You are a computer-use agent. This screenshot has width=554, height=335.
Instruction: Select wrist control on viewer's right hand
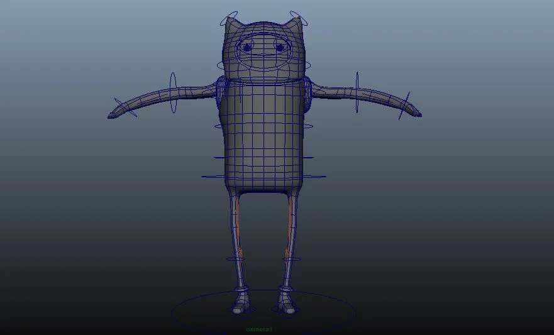tap(404, 106)
